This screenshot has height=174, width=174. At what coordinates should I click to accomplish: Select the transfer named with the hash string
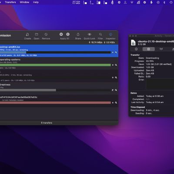59,101
